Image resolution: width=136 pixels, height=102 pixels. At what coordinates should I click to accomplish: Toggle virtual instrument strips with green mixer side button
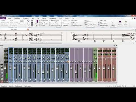(2, 78)
